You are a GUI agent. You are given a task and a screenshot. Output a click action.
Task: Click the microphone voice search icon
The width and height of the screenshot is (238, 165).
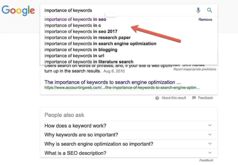point(198,10)
